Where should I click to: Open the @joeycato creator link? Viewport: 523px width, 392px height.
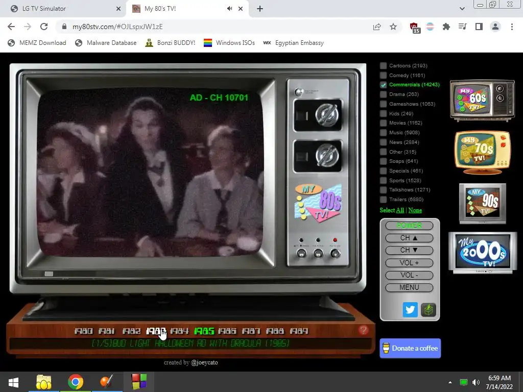pyautogui.click(x=204, y=363)
